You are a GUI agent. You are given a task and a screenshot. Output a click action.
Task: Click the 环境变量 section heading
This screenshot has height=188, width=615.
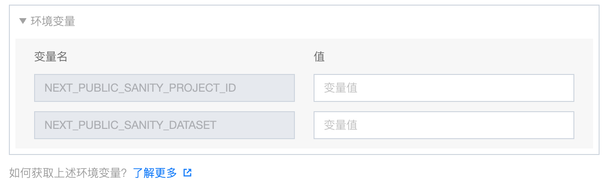point(52,21)
